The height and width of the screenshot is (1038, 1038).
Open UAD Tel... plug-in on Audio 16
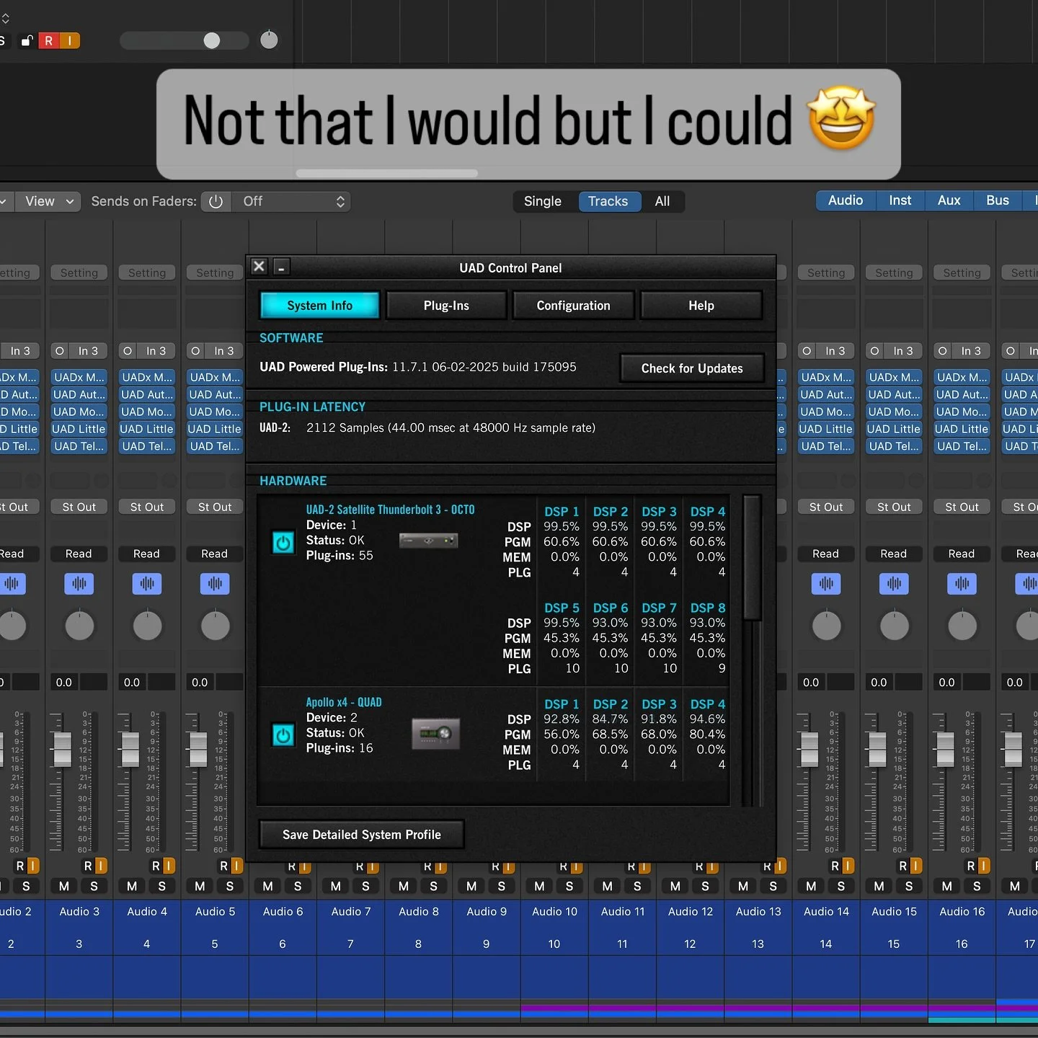click(x=962, y=446)
